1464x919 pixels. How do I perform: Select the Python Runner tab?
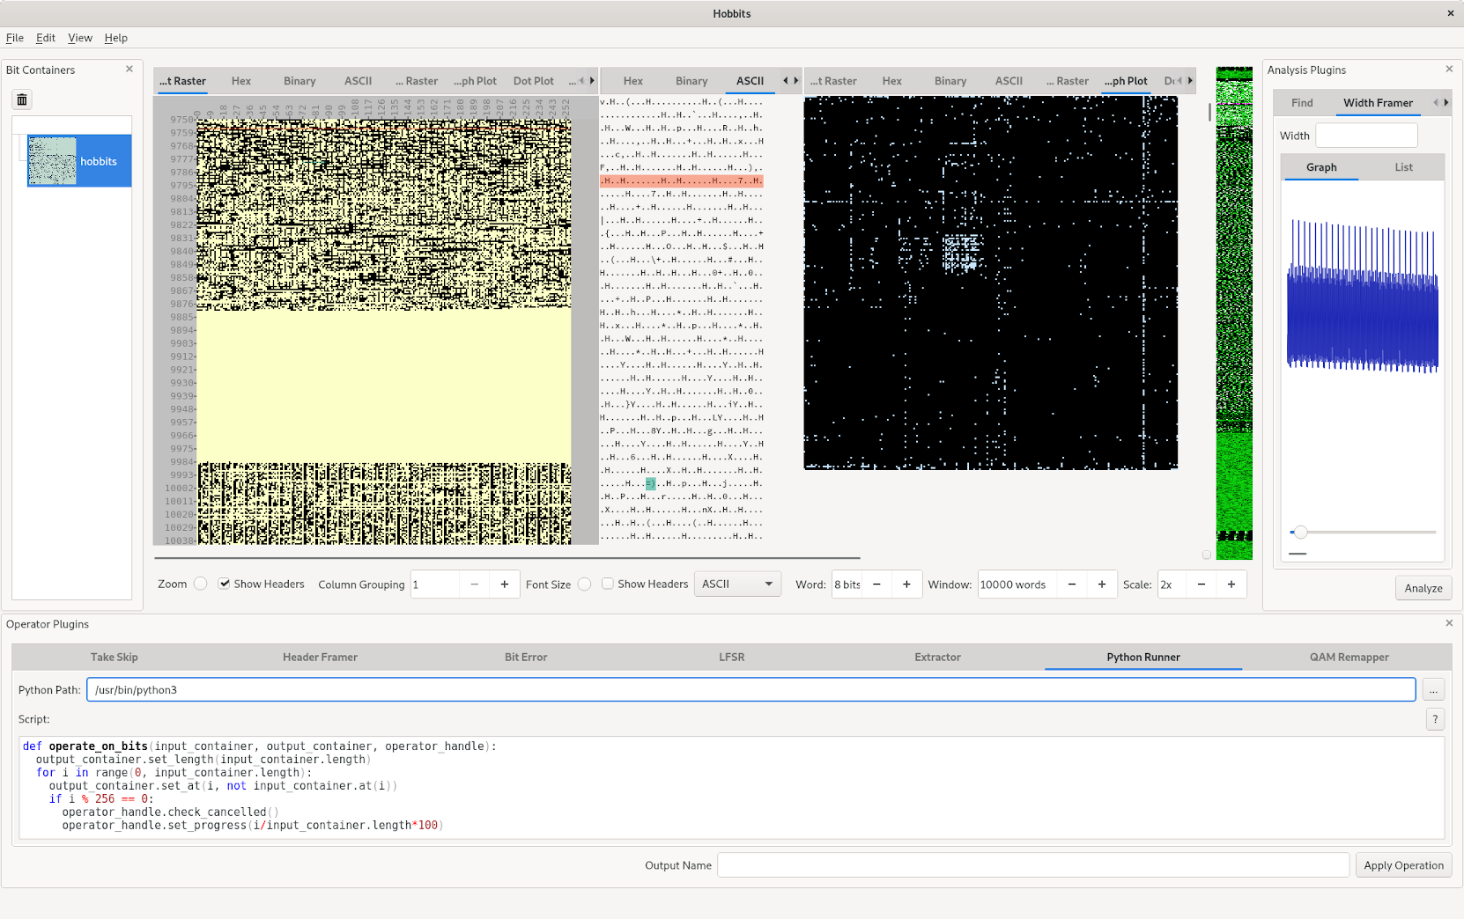tap(1143, 658)
